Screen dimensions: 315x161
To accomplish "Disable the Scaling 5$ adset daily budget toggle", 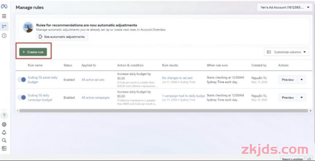I will click(x=22, y=80).
